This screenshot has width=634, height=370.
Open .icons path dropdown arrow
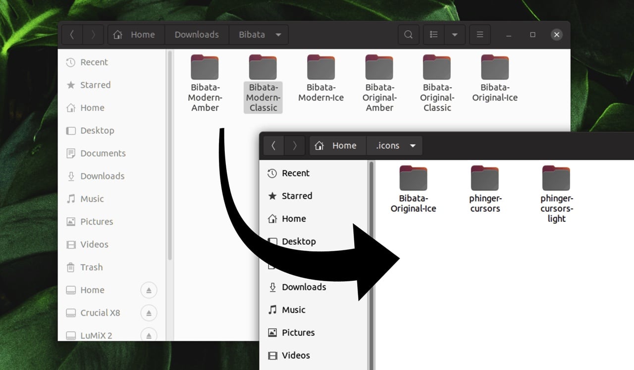pyautogui.click(x=412, y=146)
